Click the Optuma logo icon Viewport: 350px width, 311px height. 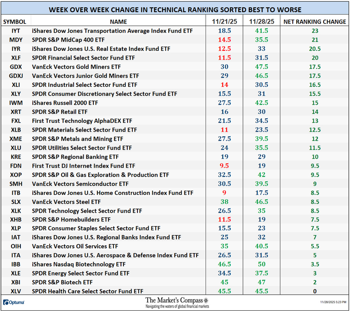point(6,302)
